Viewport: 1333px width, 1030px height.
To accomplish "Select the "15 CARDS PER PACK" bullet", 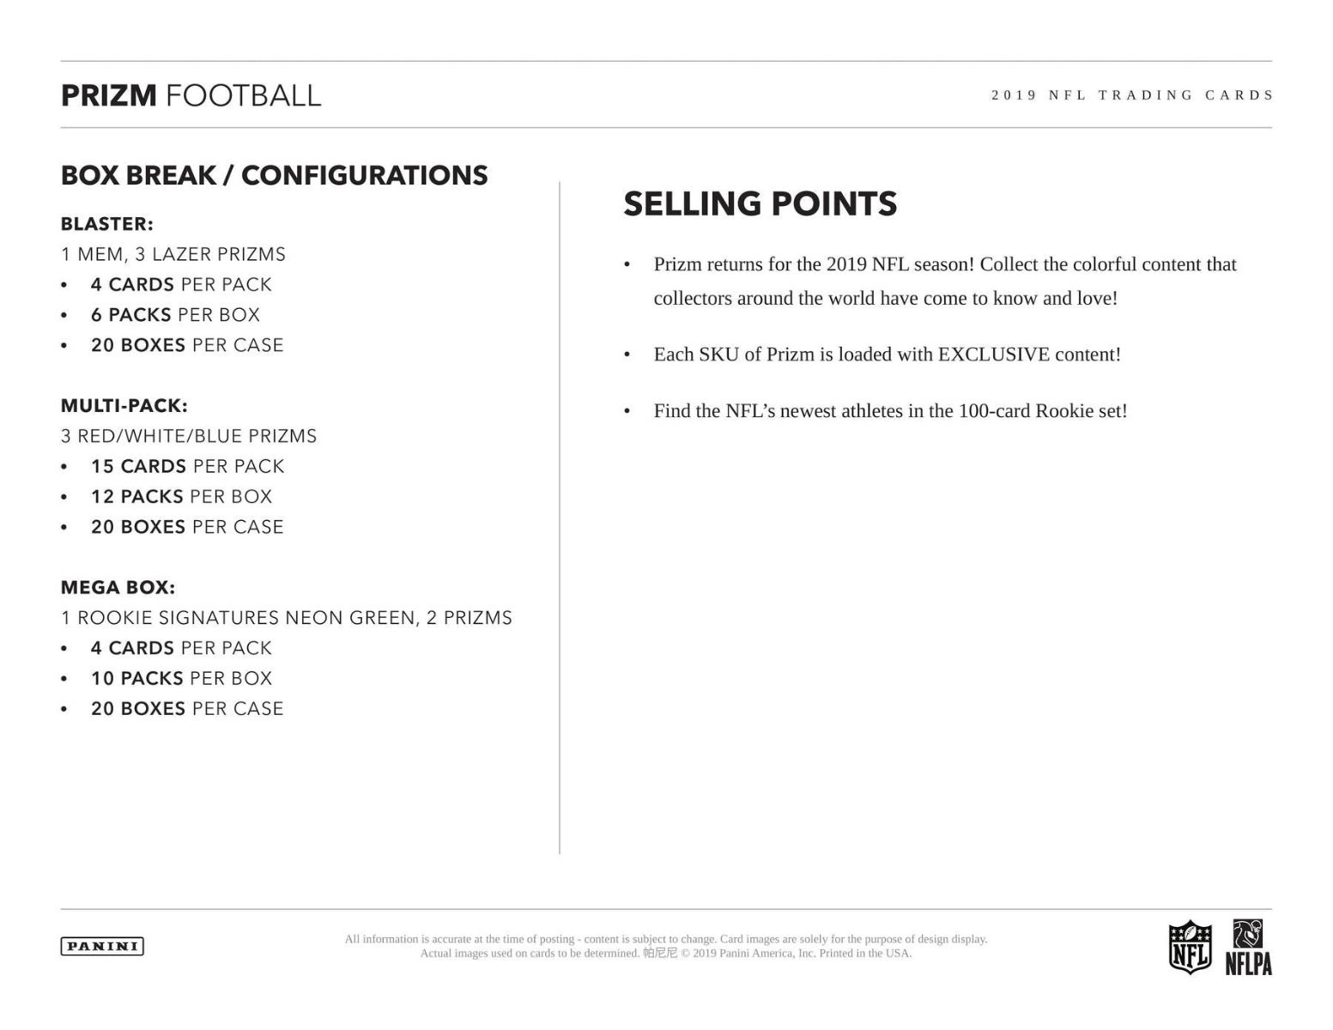I will point(187,466).
